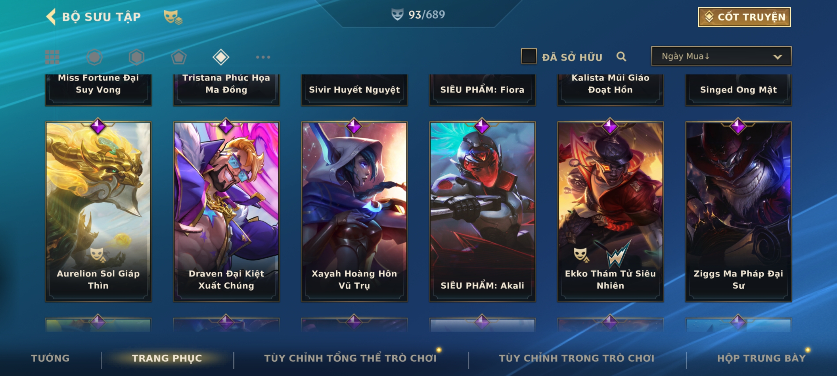The height and width of the screenshot is (376, 837).
Task: Open the gold mask and coins icon
Action: (173, 17)
